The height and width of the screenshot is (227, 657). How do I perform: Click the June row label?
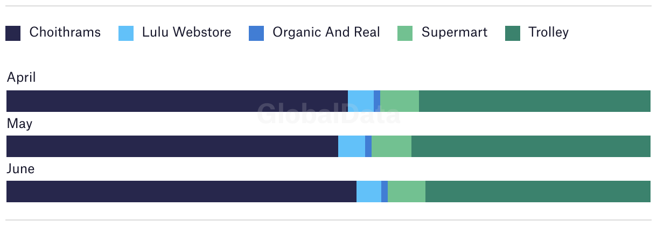pos(20,169)
